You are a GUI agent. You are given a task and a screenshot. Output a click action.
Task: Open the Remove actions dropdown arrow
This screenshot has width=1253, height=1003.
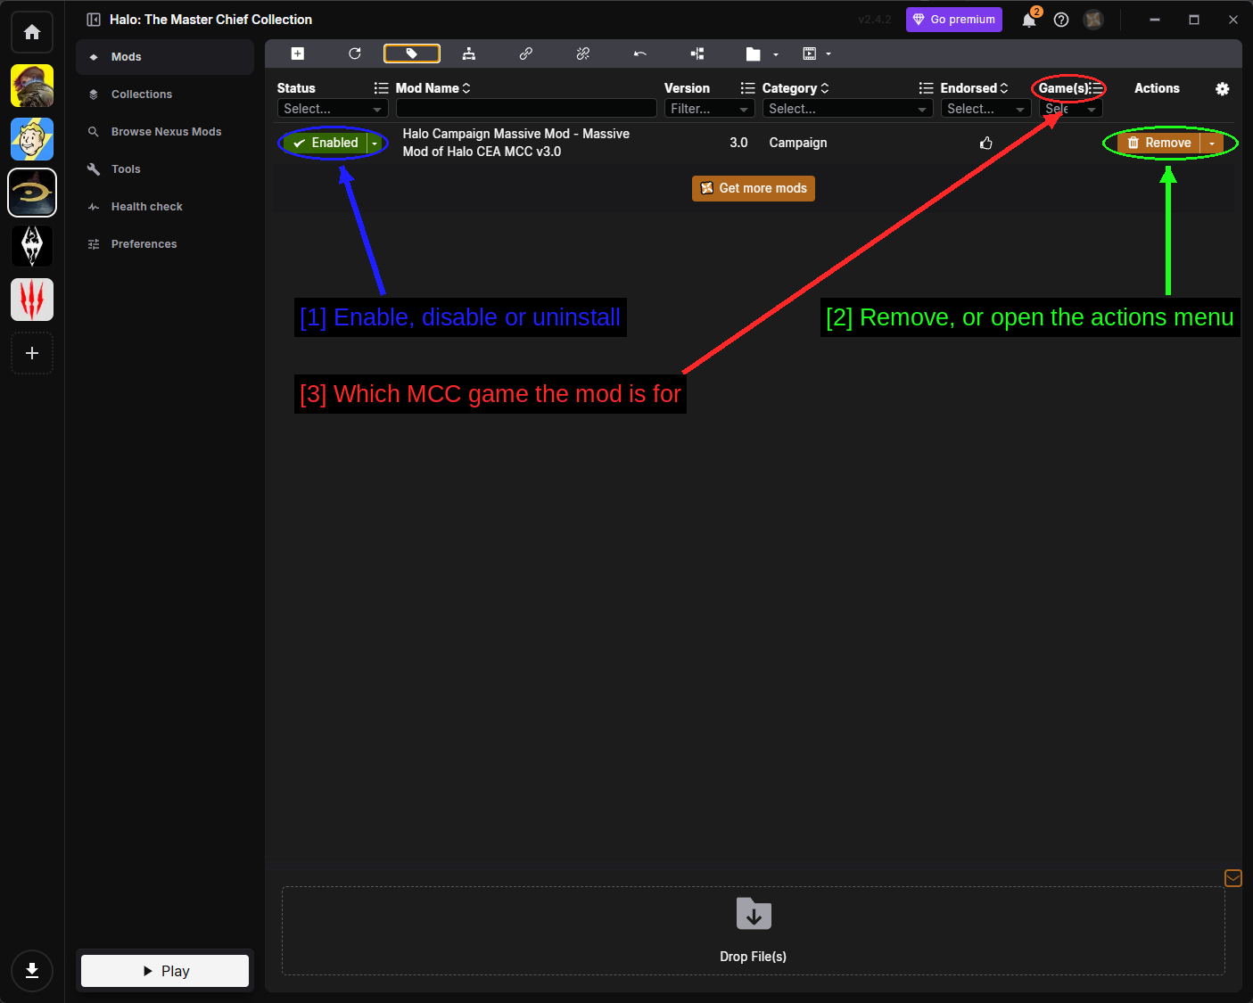click(1212, 143)
